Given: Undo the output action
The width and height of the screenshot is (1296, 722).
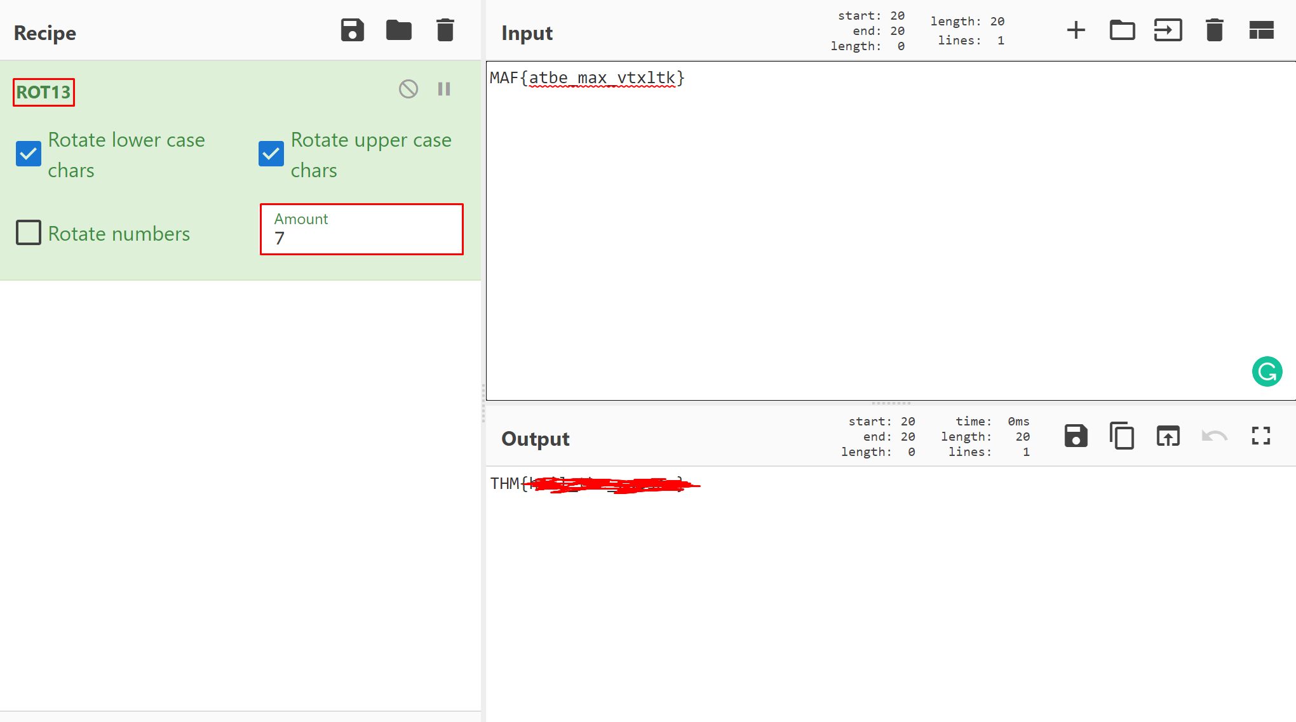Looking at the screenshot, I should pos(1214,436).
